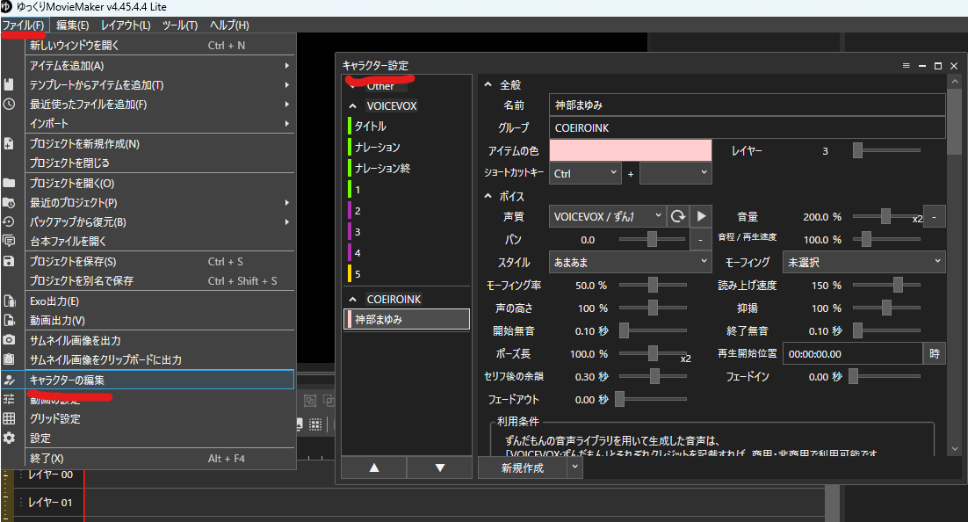Open the character settings panel menu icon
The image size is (968, 522).
[906, 66]
